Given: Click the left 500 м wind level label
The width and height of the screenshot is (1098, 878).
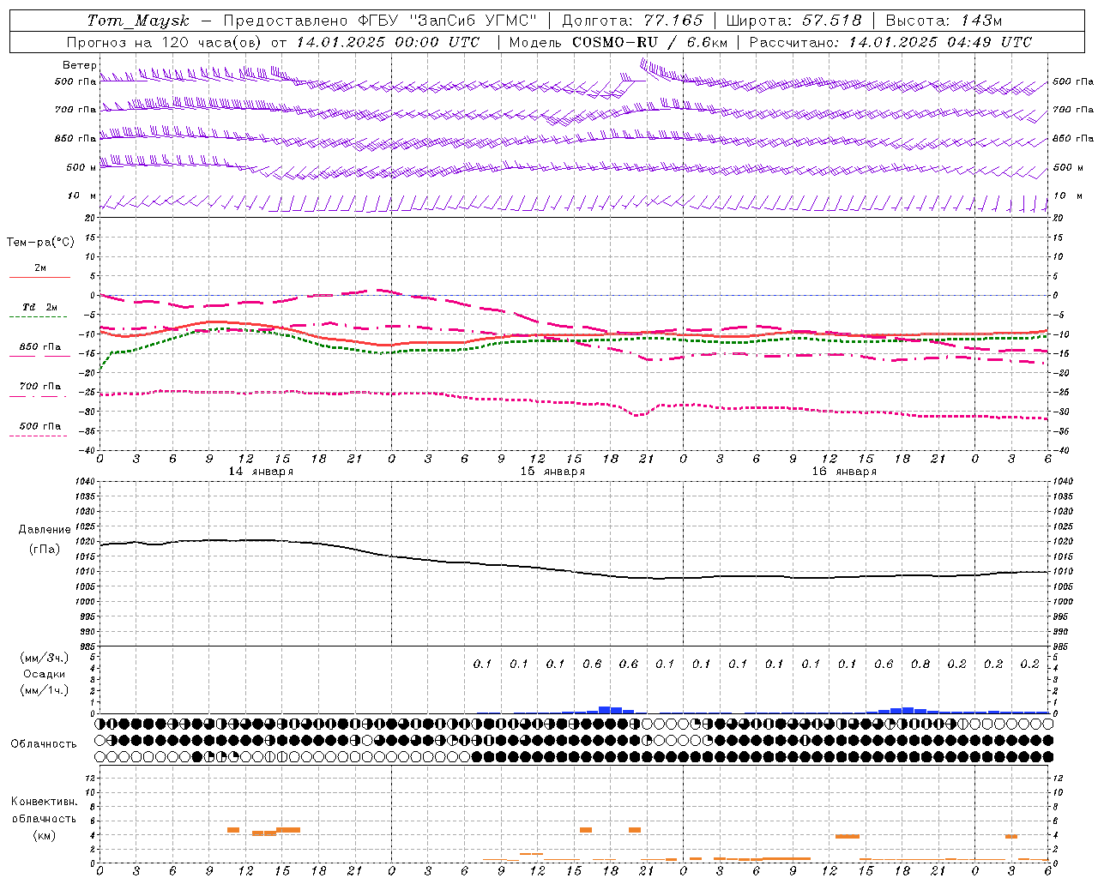Looking at the screenshot, I should (x=81, y=167).
